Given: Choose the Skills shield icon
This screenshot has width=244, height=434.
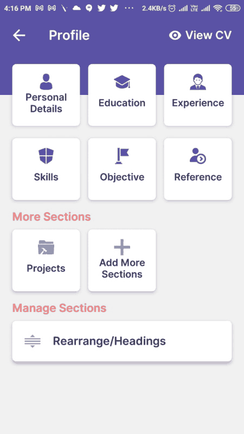Looking at the screenshot, I should [x=46, y=156].
